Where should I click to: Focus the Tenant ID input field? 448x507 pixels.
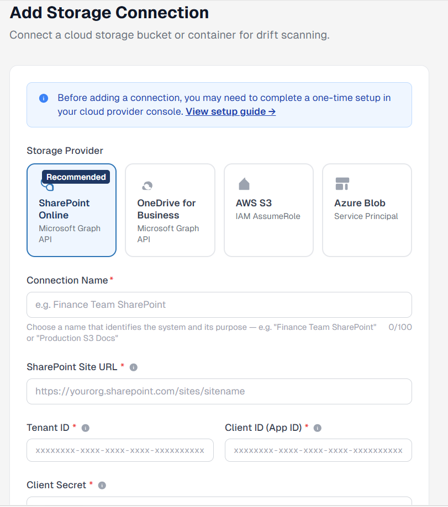120,450
